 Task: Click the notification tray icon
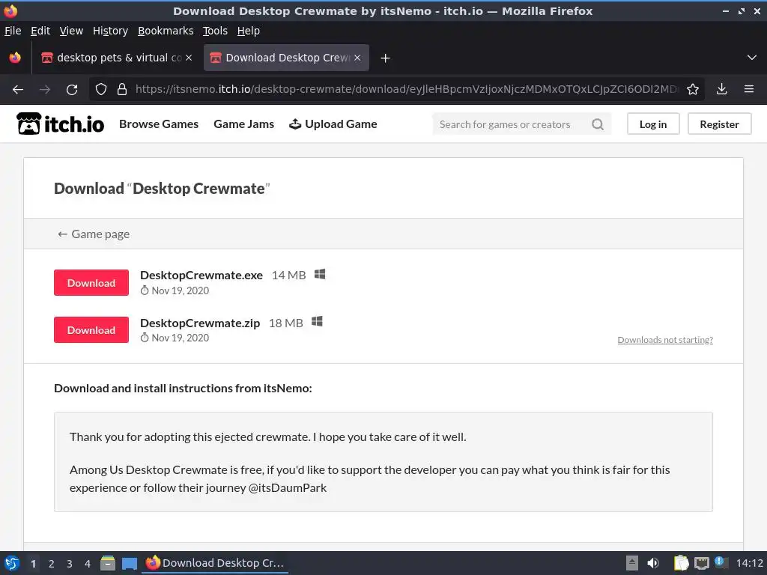point(720,562)
